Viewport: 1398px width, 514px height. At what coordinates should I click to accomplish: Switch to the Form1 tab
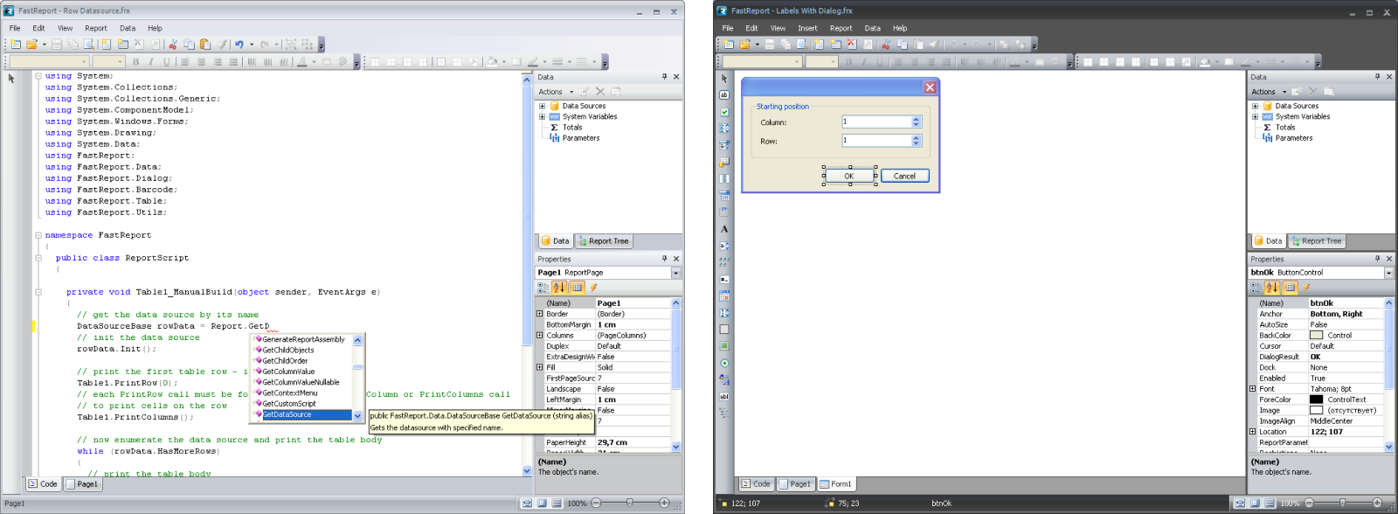(x=835, y=484)
